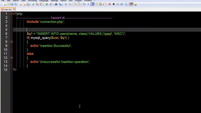Screen dimensions: 201x113
Task: Open Find with binoculars icon
Action: click(x=56, y=4)
